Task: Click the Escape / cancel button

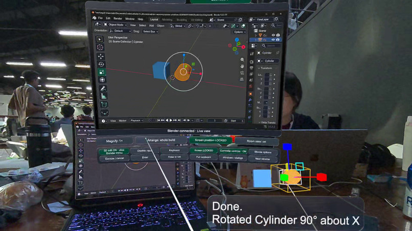Action: click(x=115, y=159)
